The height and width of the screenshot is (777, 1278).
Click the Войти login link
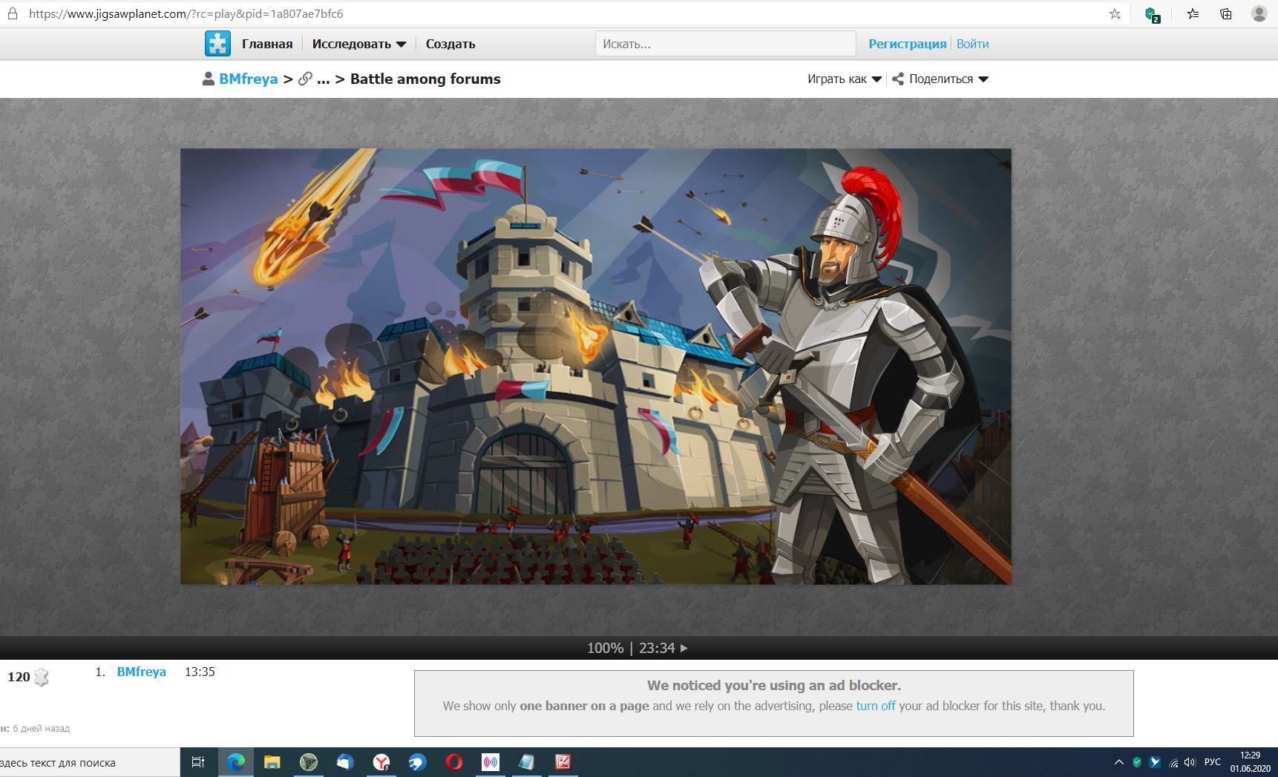pyautogui.click(x=972, y=44)
